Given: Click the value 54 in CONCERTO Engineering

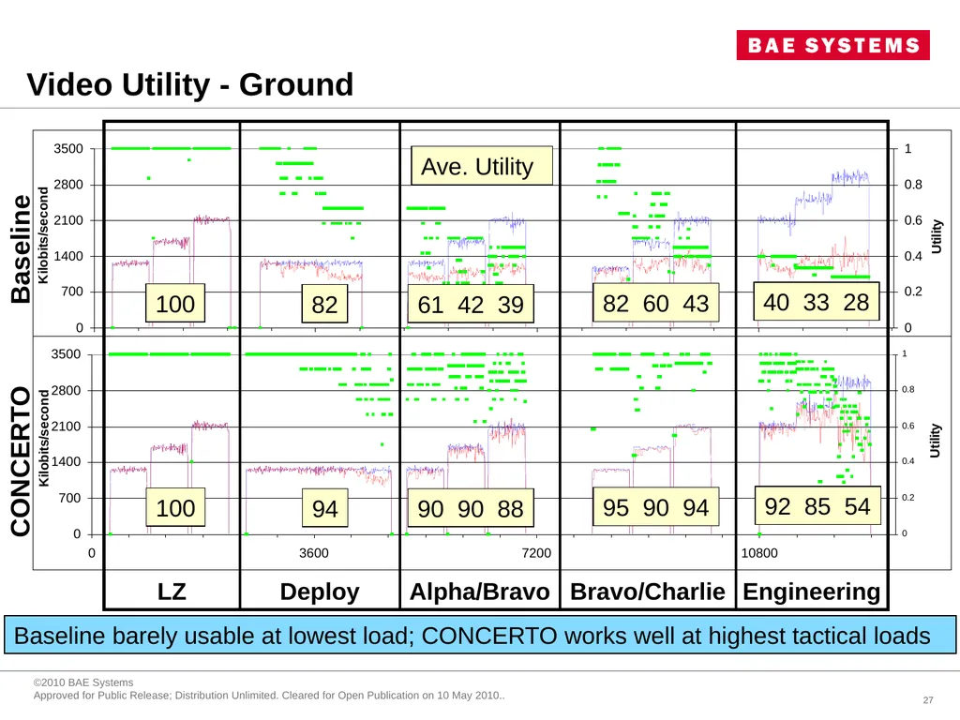Looking at the screenshot, I should [857, 506].
